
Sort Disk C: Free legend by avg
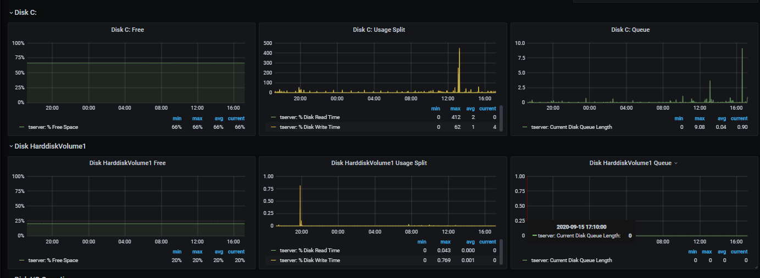(x=219, y=118)
